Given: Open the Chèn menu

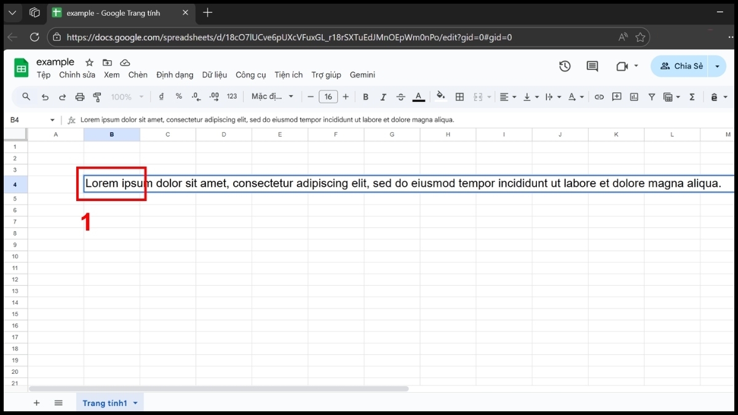Looking at the screenshot, I should coord(138,74).
